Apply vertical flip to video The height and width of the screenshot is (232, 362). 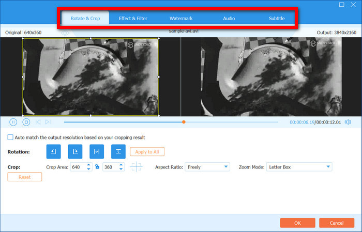(x=118, y=151)
